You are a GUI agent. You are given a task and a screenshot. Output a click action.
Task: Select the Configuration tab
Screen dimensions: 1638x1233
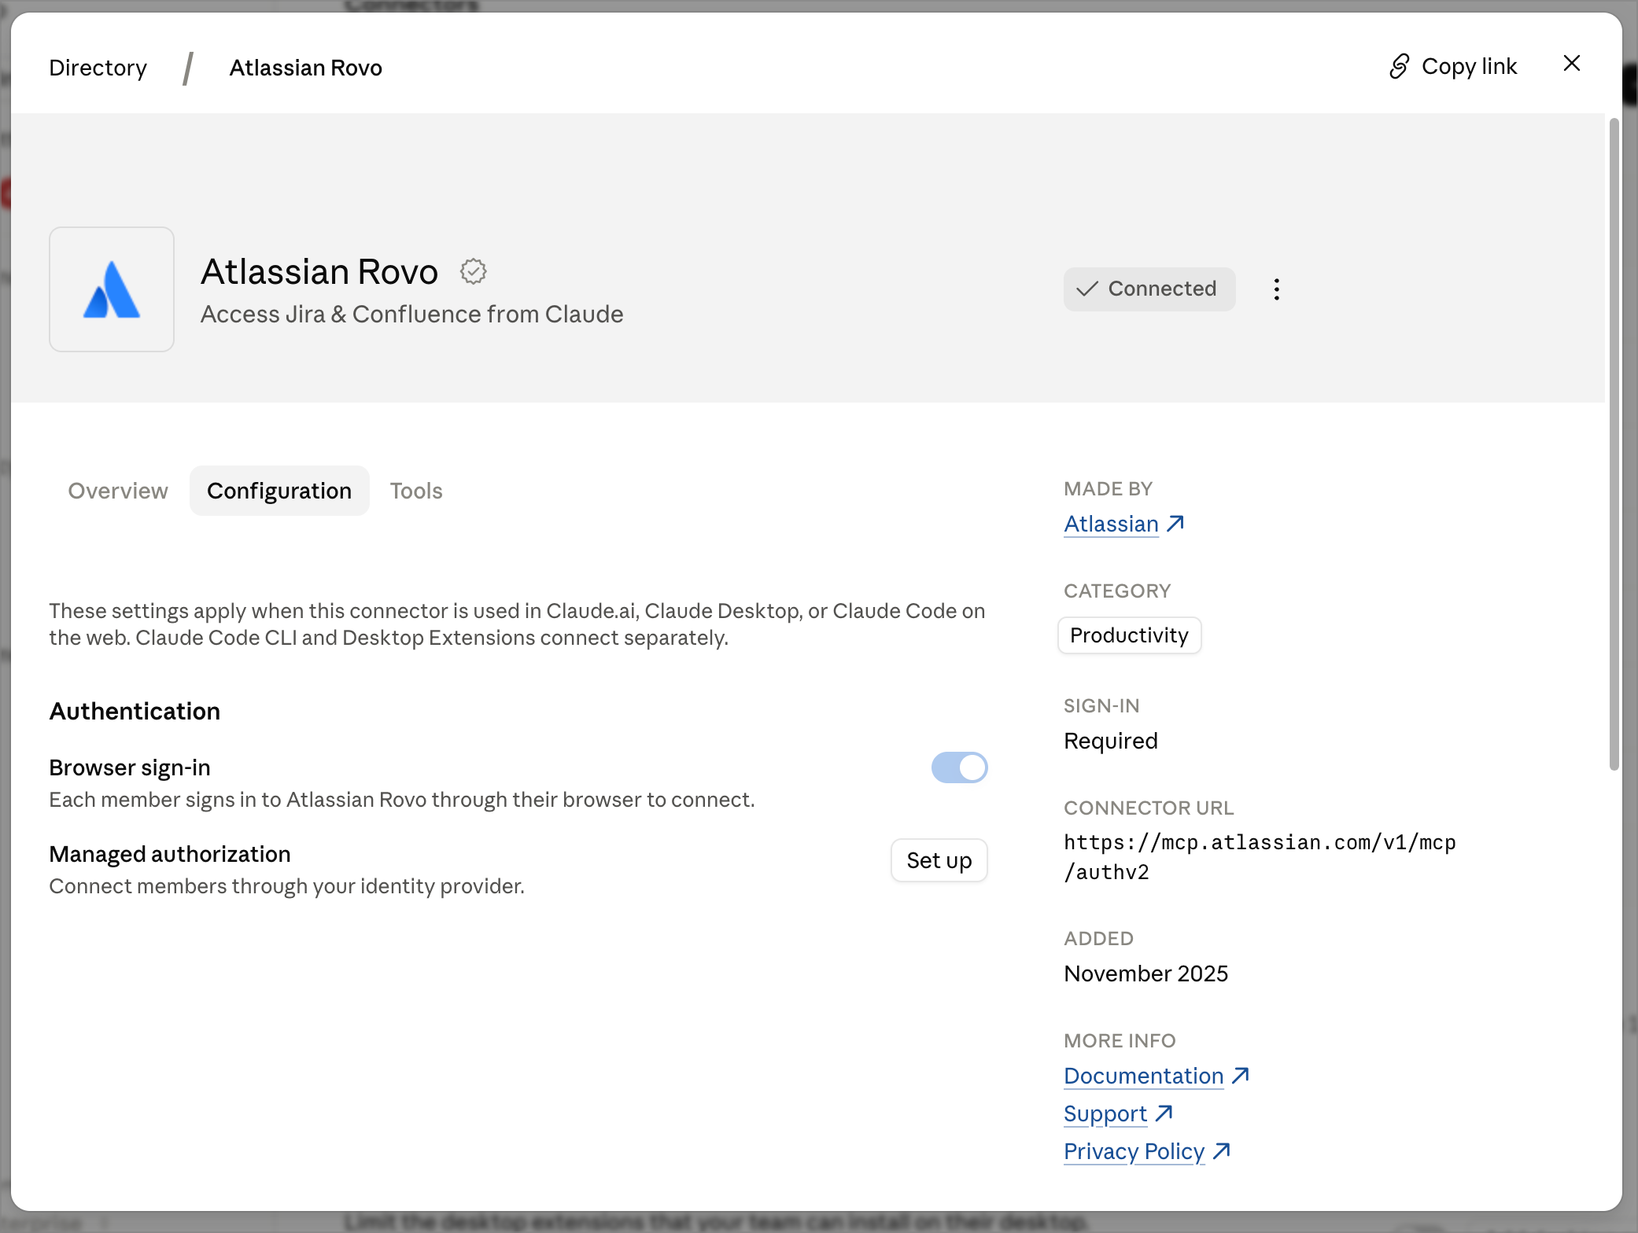coord(279,491)
